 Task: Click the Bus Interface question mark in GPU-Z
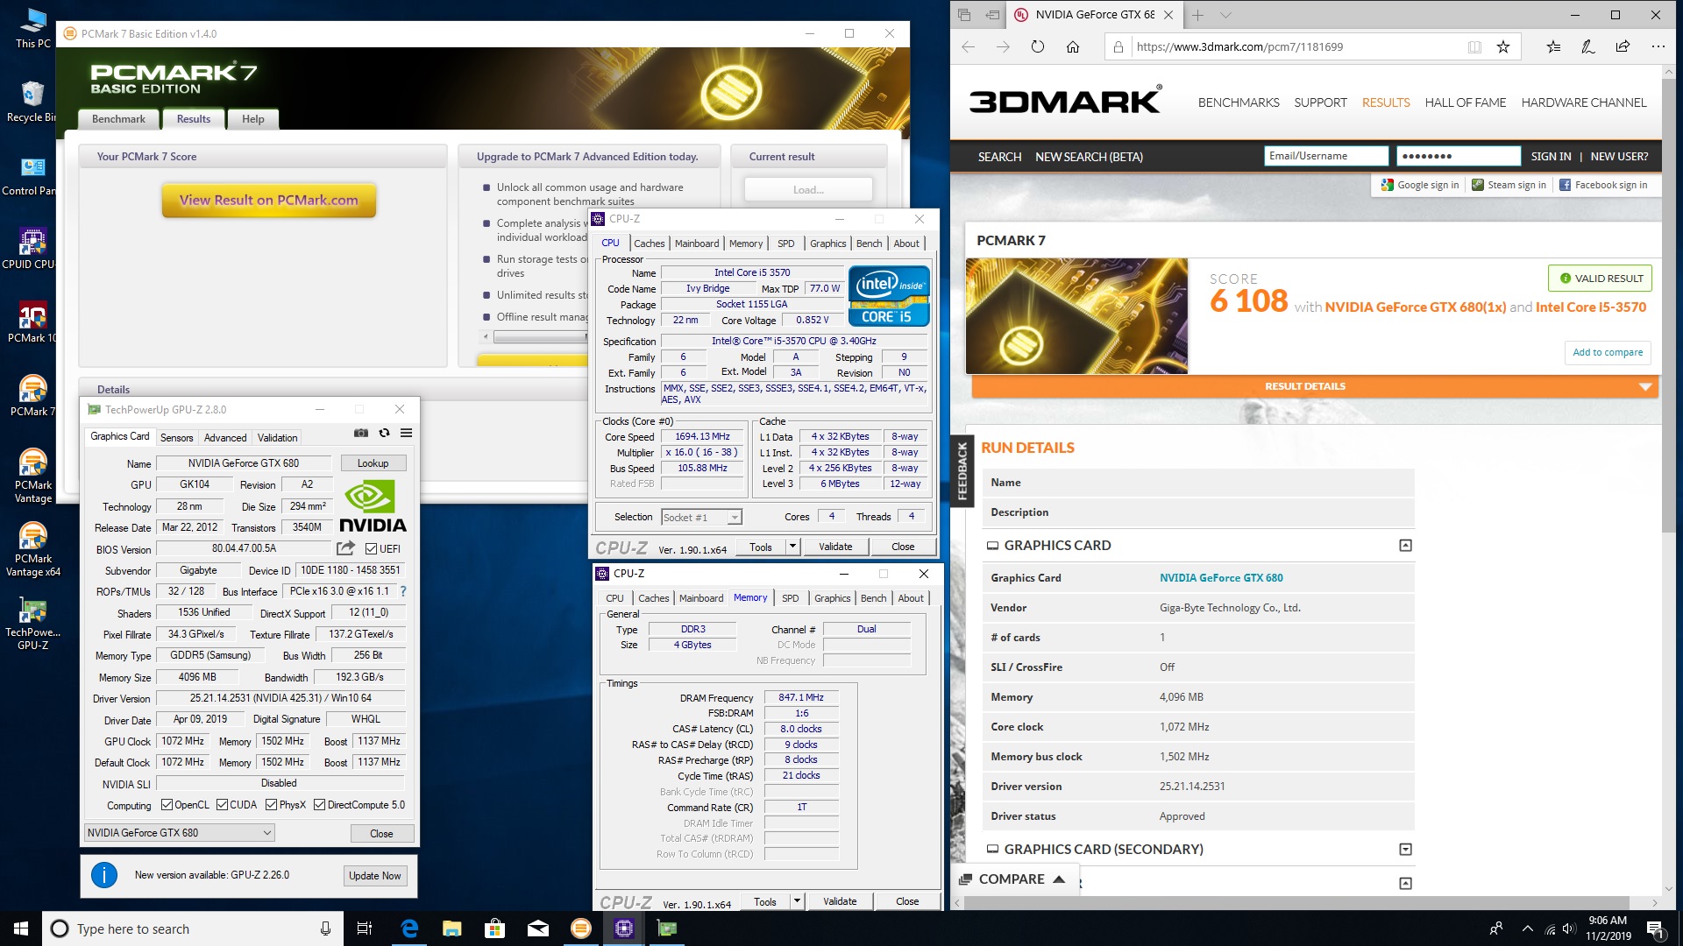pyautogui.click(x=403, y=591)
